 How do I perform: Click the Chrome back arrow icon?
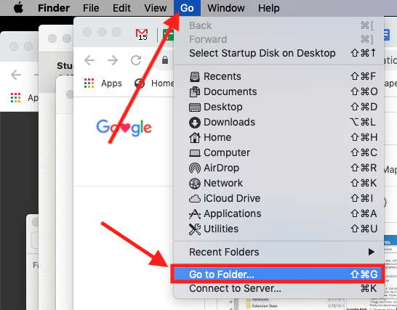pyautogui.click(x=89, y=60)
